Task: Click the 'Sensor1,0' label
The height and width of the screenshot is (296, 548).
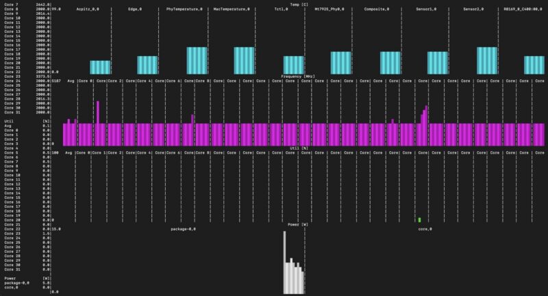Action: tap(426, 9)
